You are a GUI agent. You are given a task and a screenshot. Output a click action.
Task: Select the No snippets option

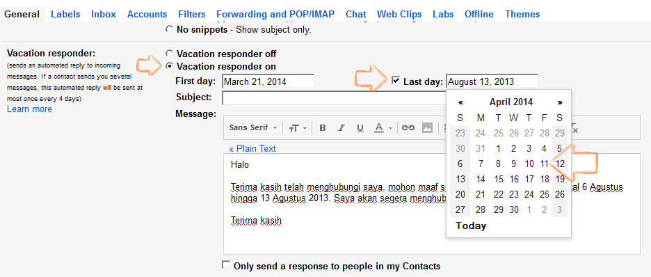pyautogui.click(x=169, y=29)
